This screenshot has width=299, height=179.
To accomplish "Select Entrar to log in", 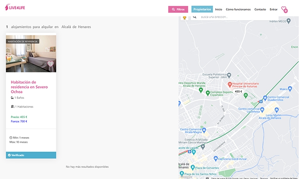I will click(273, 9).
